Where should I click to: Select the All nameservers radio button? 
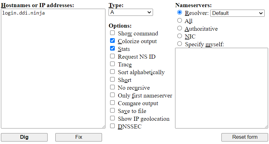click(x=179, y=20)
